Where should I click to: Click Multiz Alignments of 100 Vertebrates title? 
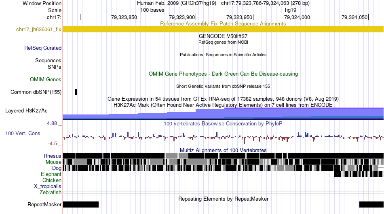223,150
